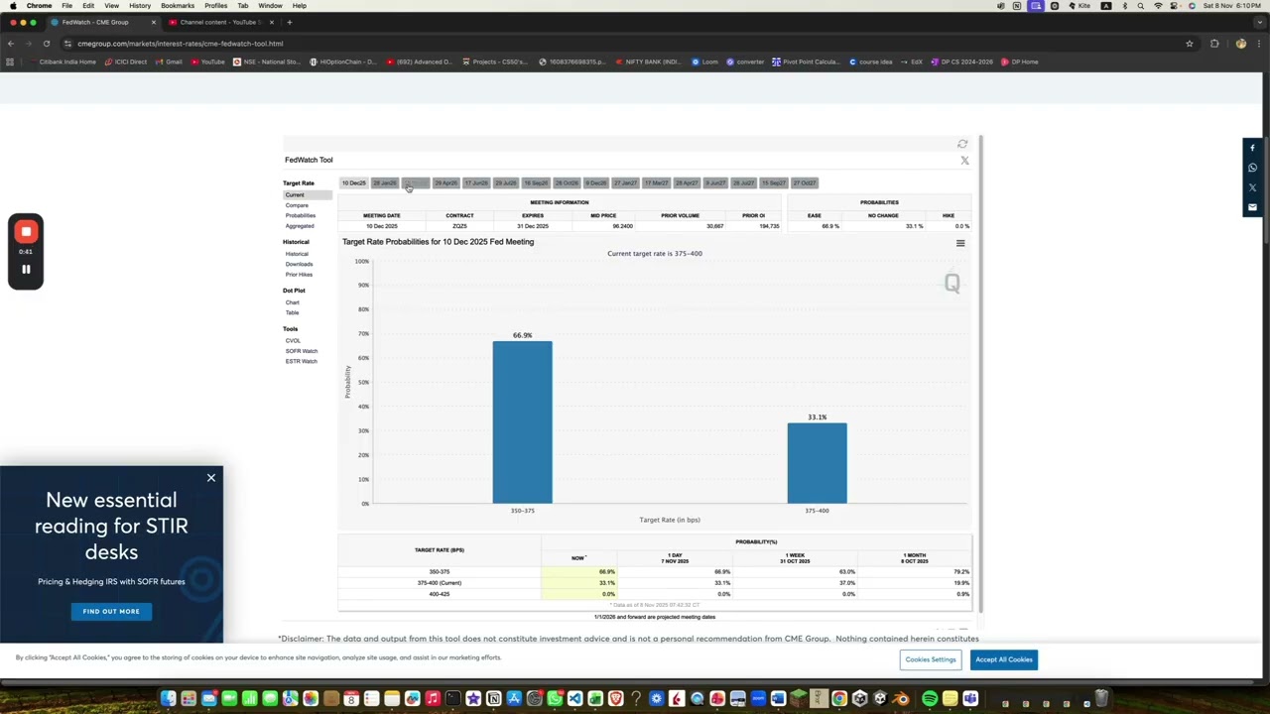Select the 10 Dec25 meeting tab
Screen dimensions: 1270x714
[x=354, y=183]
